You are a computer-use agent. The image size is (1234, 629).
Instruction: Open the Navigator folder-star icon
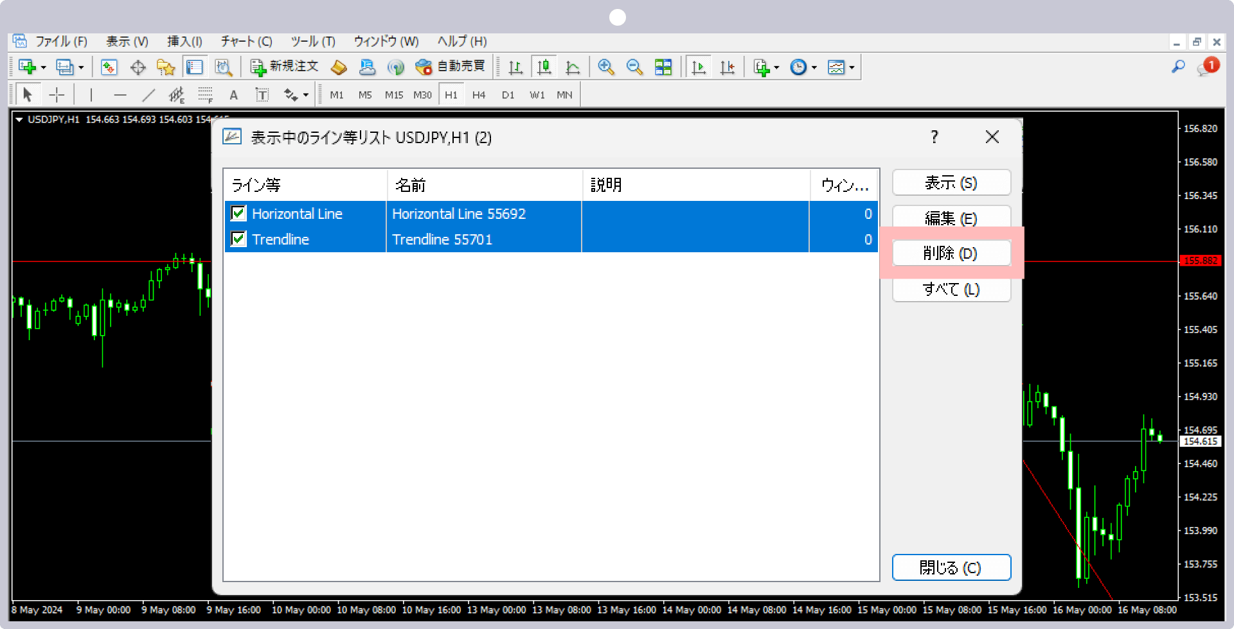point(166,67)
